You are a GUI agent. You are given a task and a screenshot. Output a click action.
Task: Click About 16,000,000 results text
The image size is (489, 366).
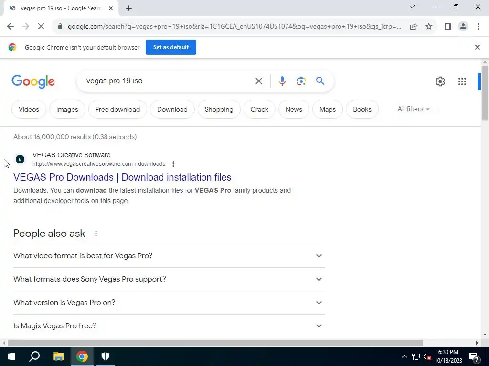(x=75, y=137)
